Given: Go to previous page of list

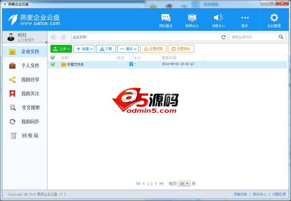Looking at the screenshot, I should click(x=144, y=184).
